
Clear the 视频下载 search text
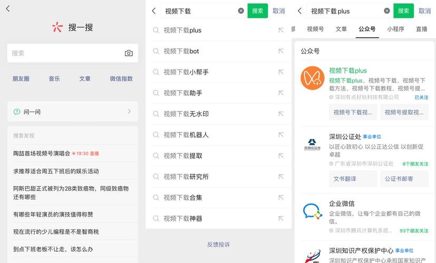point(241,11)
